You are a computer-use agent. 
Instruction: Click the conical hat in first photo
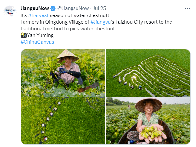68,55
